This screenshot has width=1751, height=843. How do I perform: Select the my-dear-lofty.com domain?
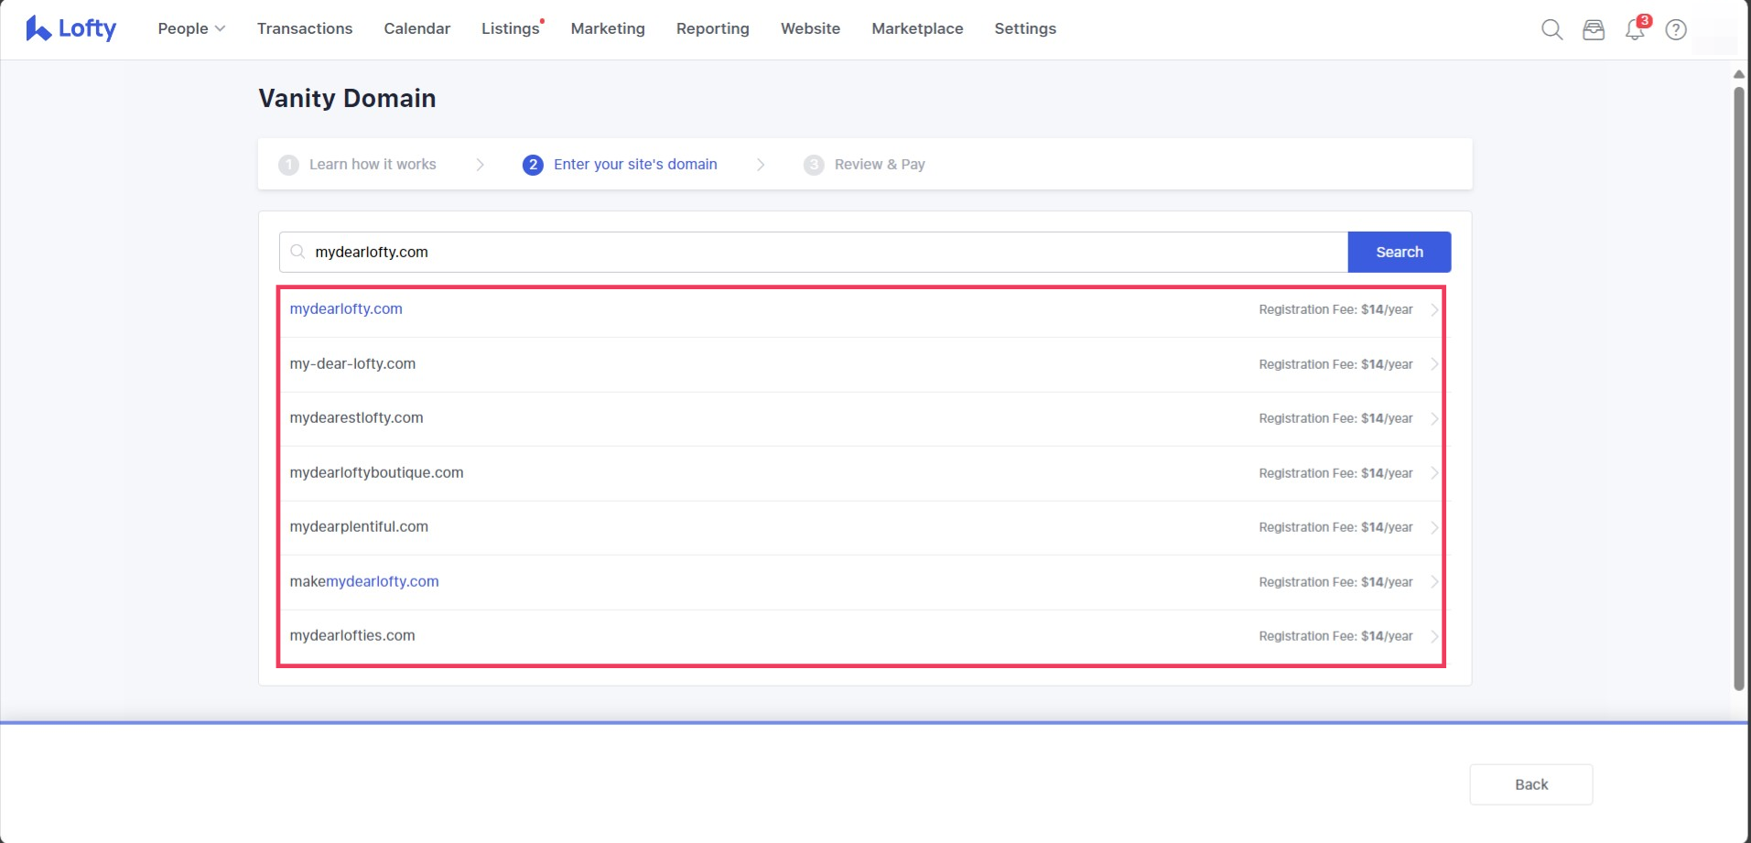pyautogui.click(x=352, y=363)
